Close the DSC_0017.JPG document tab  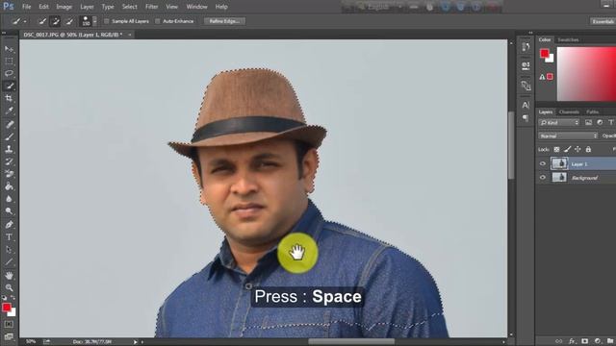130,35
